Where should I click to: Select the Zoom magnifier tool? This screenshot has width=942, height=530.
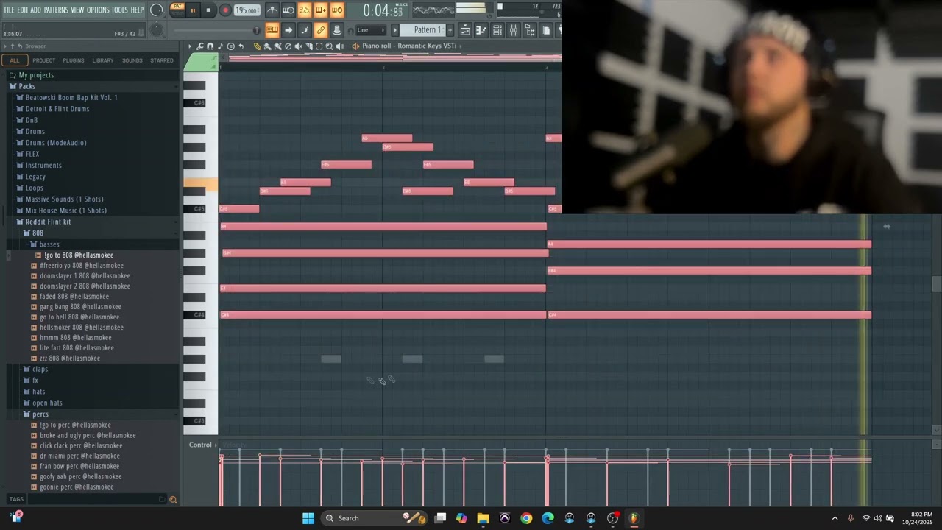pos(329,46)
